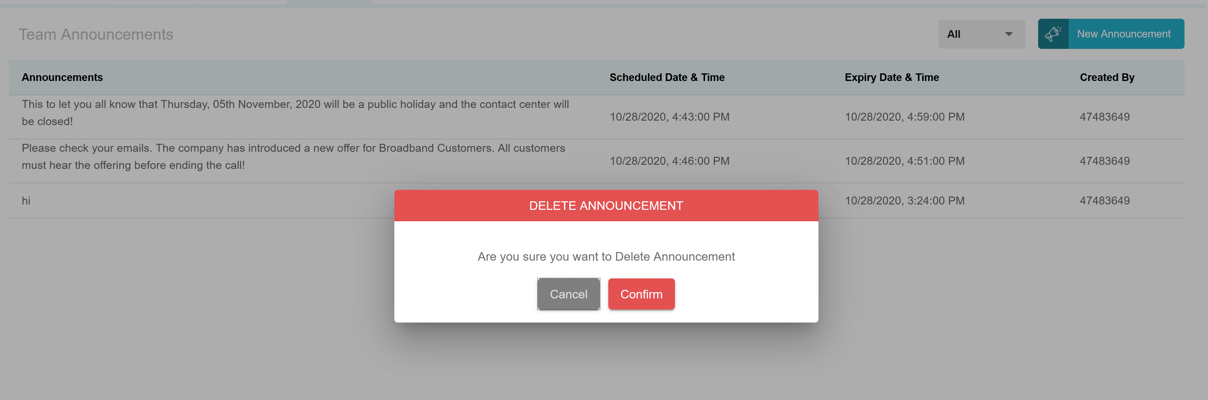The width and height of the screenshot is (1208, 400).
Task: Click the Expiry Date & Time column header
Action: (892, 77)
